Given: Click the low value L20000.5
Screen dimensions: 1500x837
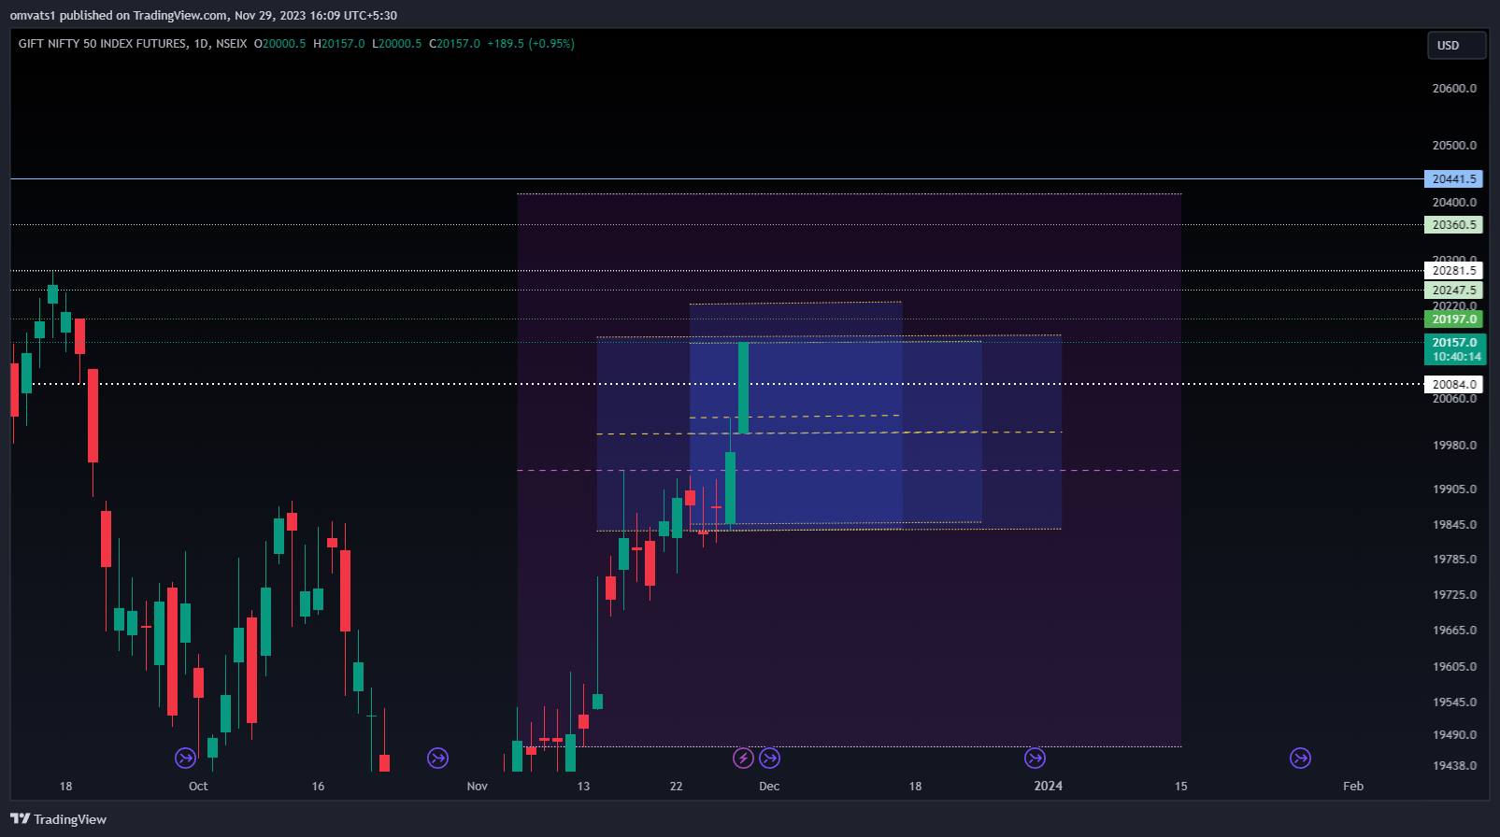Looking at the screenshot, I should tap(397, 44).
